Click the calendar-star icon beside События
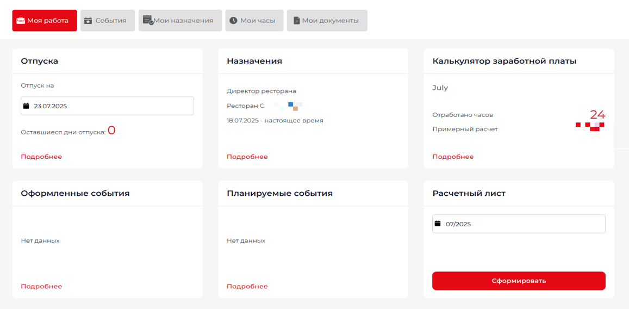The width and height of the screenshot is (629, 309). click(x=88, y=21)
